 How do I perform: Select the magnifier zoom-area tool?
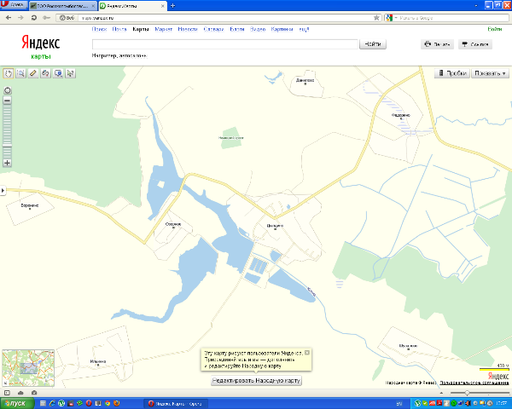20,73
